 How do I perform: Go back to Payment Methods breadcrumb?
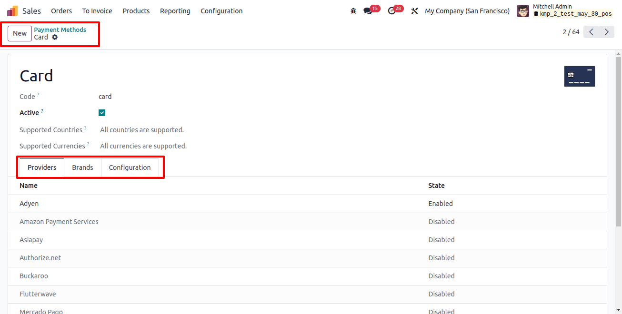pyautogui.click(x=60, y=29)
